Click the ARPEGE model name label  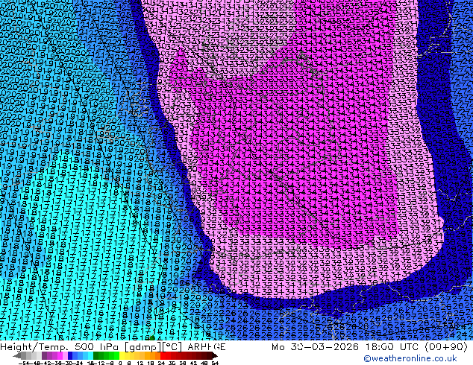pyautogui.click(x=207, y=347)
